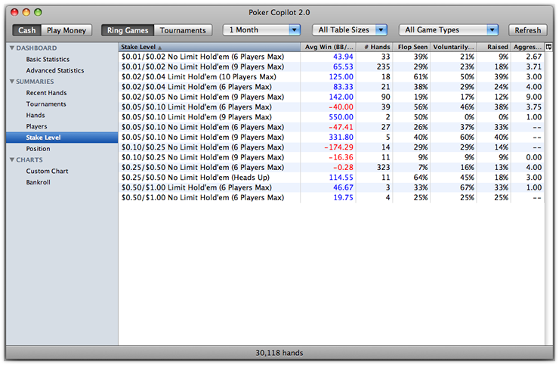Click the yellow minimize window button
The image size is (559, 365).
click(x=26, y=13)
